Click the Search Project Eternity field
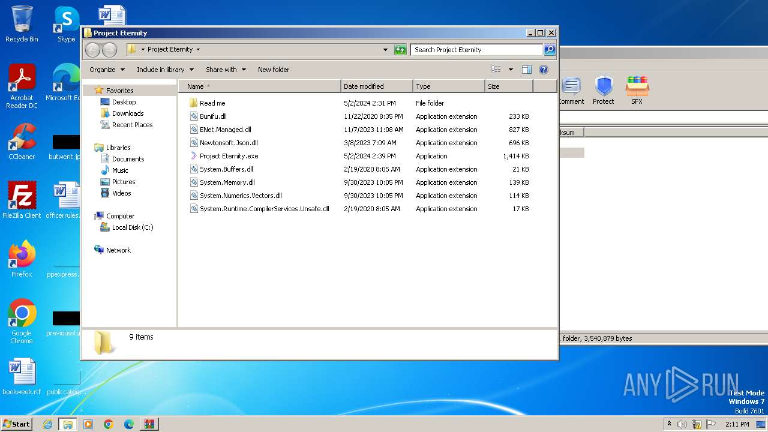Screen dimensions: 768x432 click(477, 50)
